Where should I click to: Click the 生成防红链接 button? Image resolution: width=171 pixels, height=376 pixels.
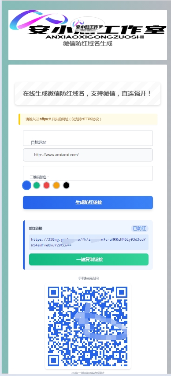click(88, 203)
